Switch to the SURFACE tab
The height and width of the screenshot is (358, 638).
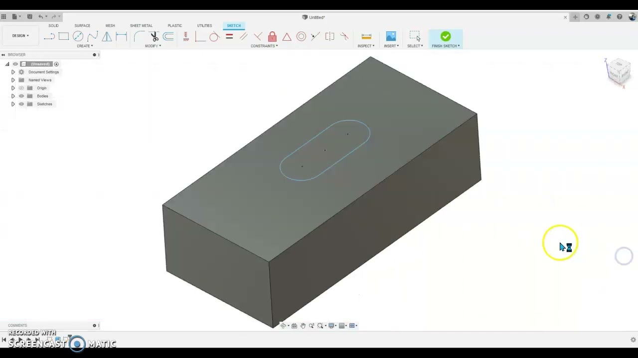pos(82,25)
